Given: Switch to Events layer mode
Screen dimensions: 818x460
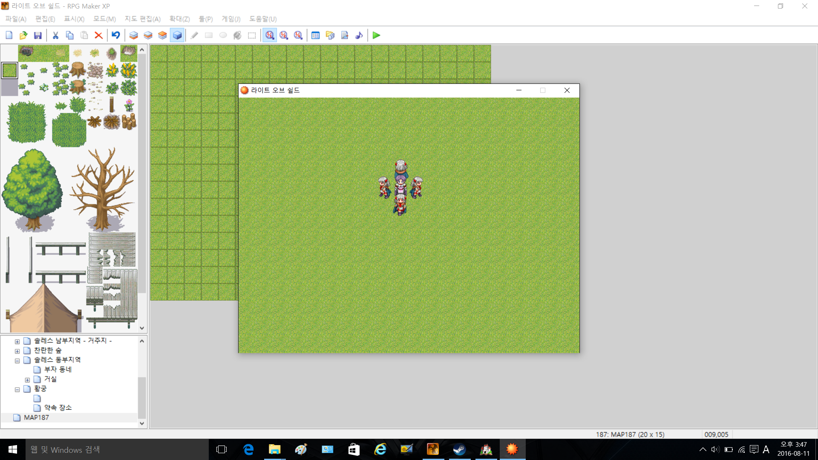Looking at the screenshot, I should tap(177, 35).
